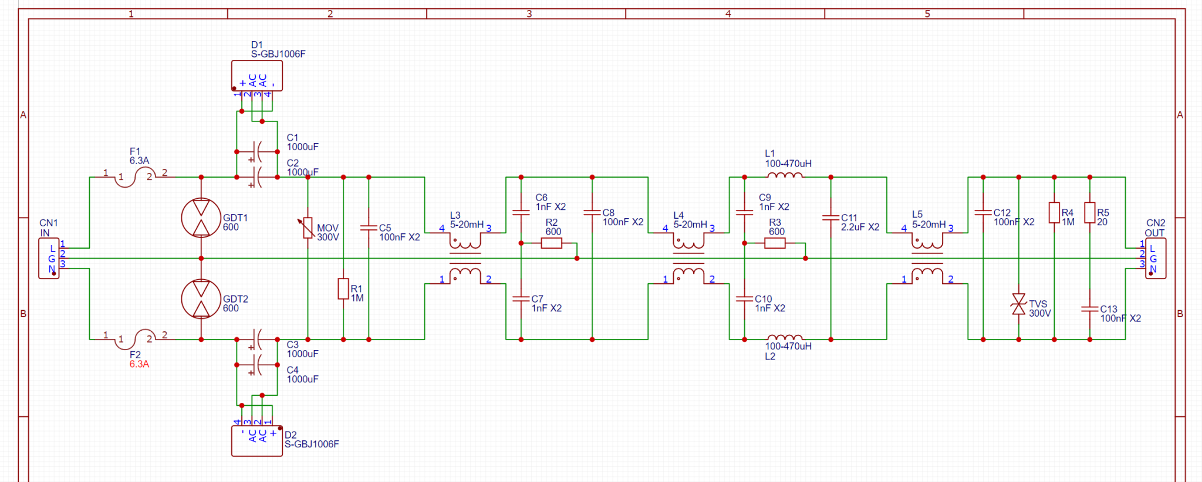Viewport: 1202px width, 482px height.
Task: Select resistor R1 symbol
Action: [x=343, y=289]
